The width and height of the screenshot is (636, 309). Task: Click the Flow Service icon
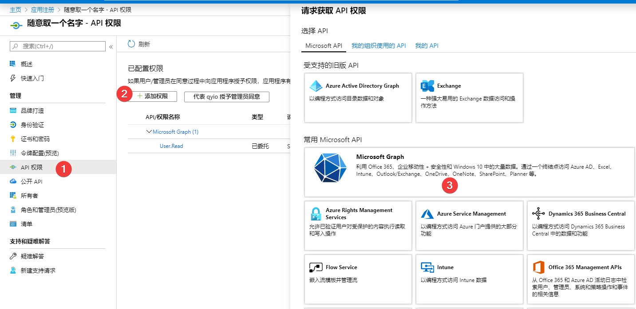click(x=316, y=267)
